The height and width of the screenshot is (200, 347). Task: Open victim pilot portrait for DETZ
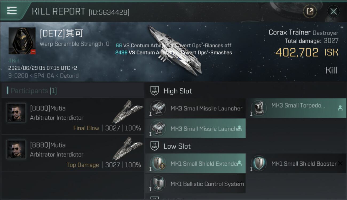[22, 41]
